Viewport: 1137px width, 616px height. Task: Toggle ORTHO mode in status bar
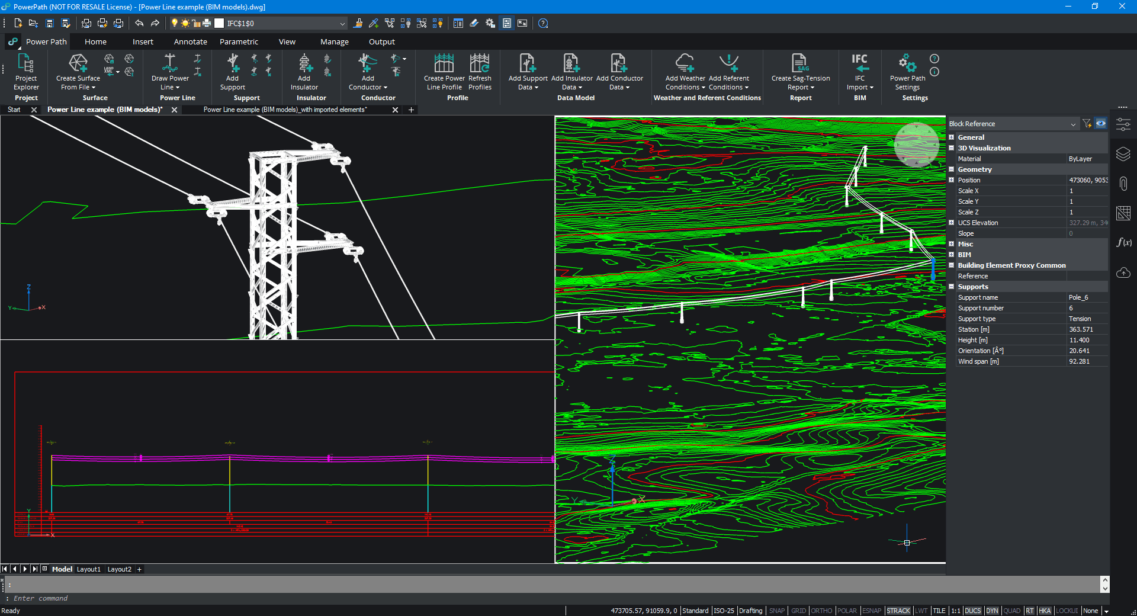click(x=821, y=611)
